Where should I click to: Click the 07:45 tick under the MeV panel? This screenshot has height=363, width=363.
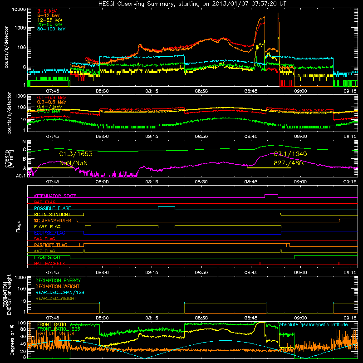(x=53, y=137)
